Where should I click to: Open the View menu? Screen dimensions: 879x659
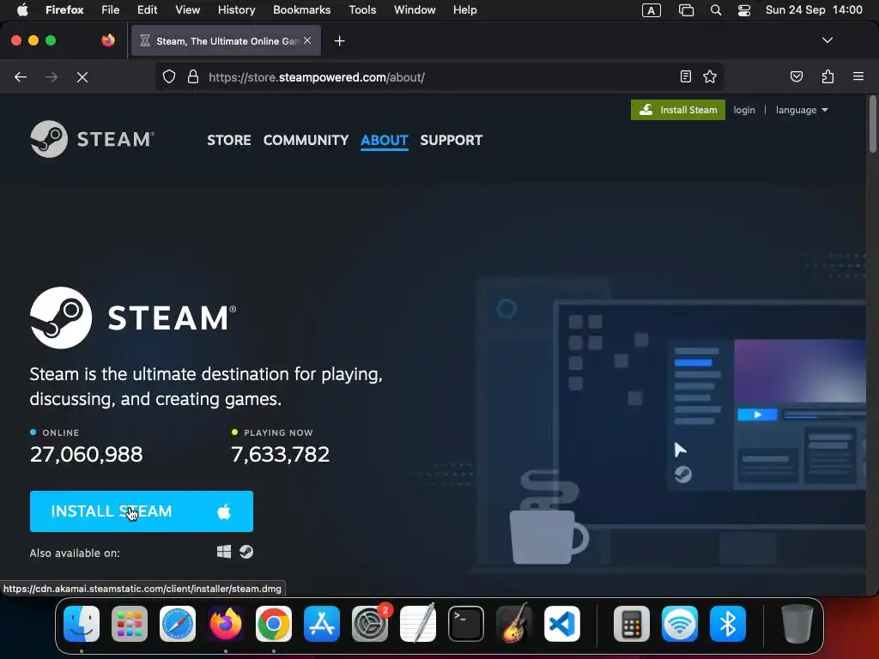(x=188, y=10)
